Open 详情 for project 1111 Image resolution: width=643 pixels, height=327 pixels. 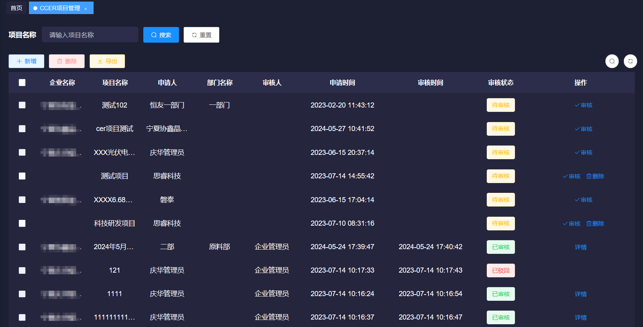point(581,294)
